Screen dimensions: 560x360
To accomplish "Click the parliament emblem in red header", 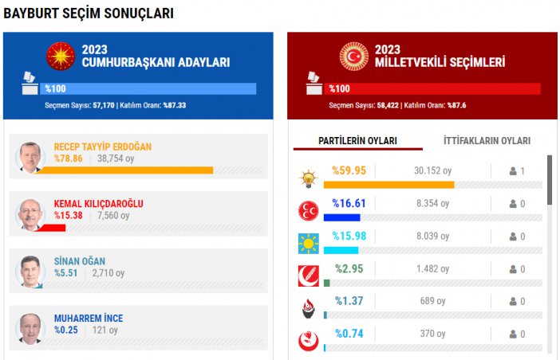I will coord(353,56).
